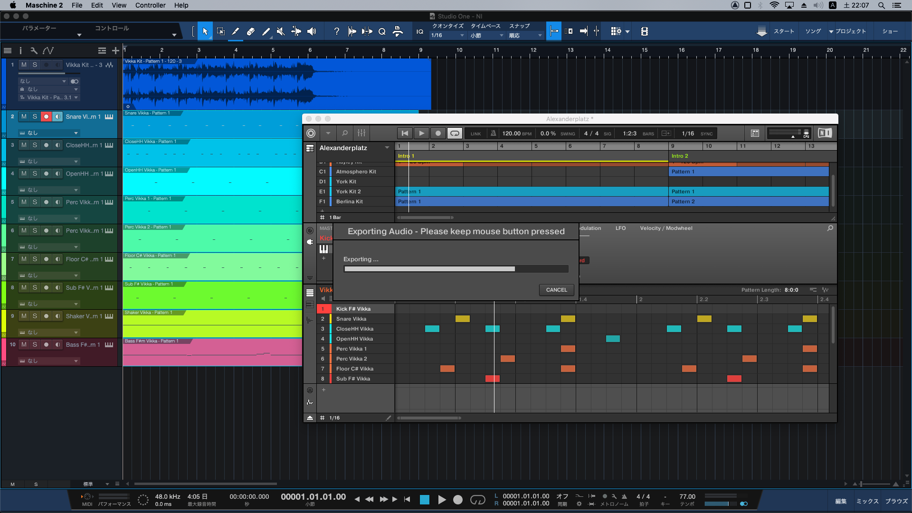Open Maschine mixer faders icon
The height and width of the screenshot is (513, 912).
tap(361, 133)
